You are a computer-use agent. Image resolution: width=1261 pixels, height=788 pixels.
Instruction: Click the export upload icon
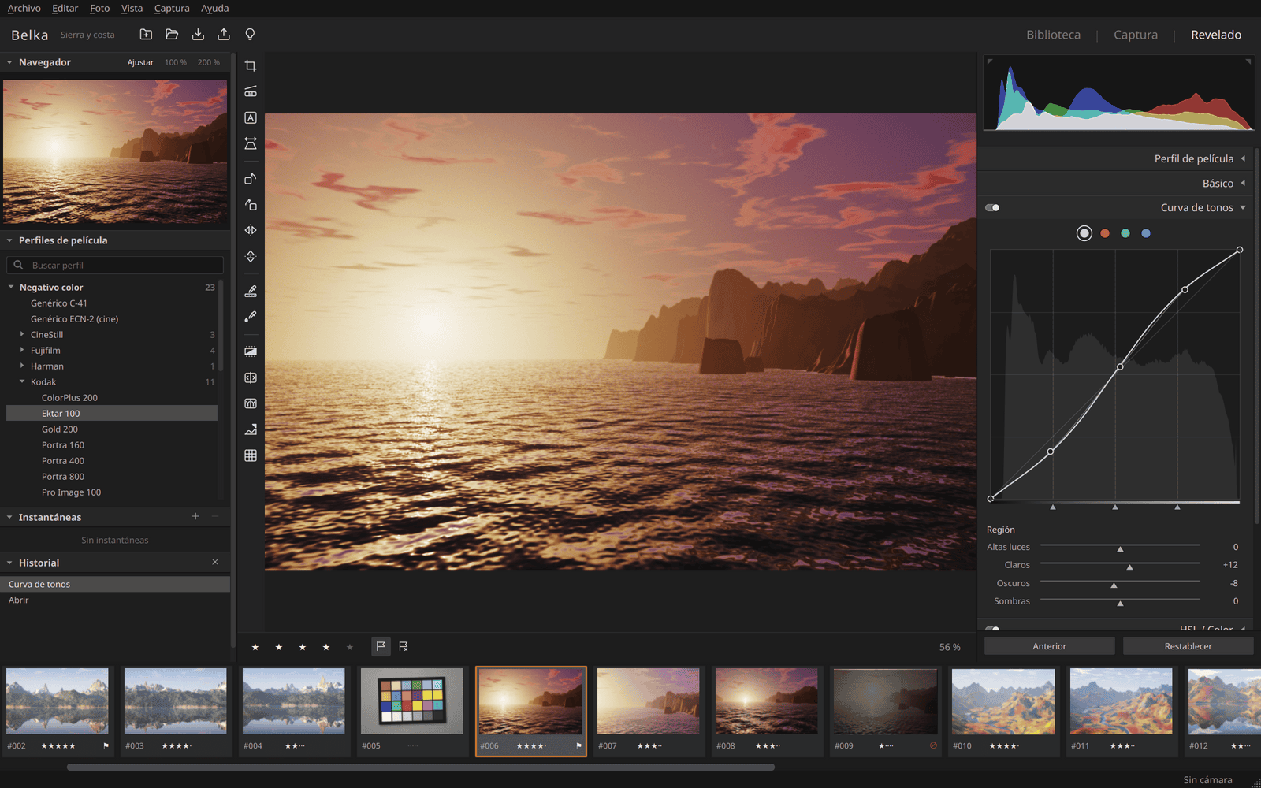pyautogui.click(x=224, y=35)
